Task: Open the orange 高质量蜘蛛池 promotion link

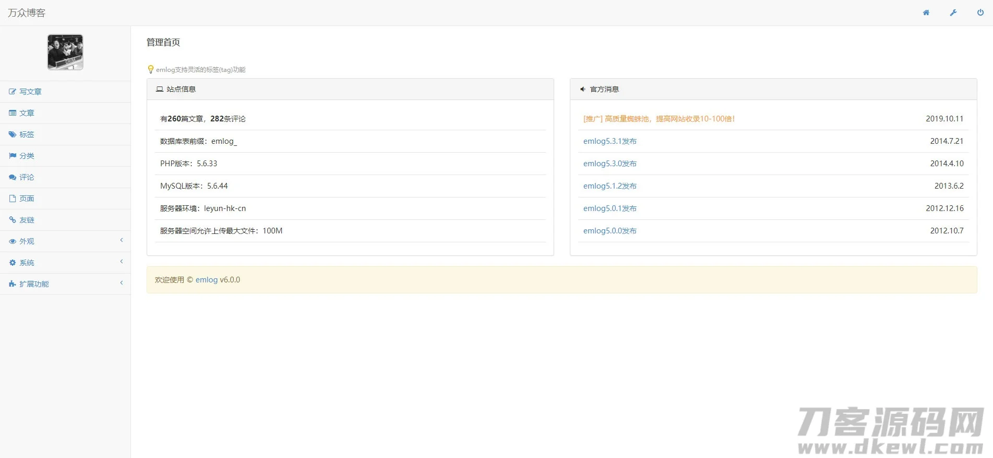Action: point(659,119)
